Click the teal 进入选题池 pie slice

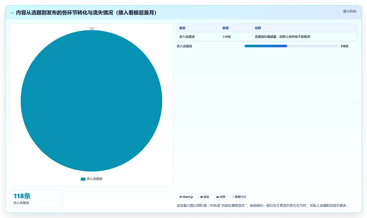91,101
